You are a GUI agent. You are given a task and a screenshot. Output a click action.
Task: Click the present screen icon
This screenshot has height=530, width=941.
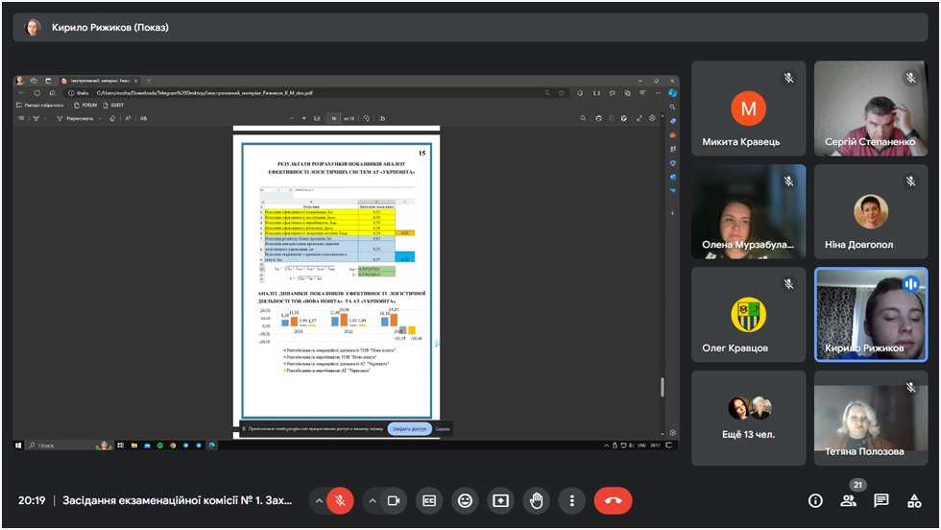coord(500,500)
